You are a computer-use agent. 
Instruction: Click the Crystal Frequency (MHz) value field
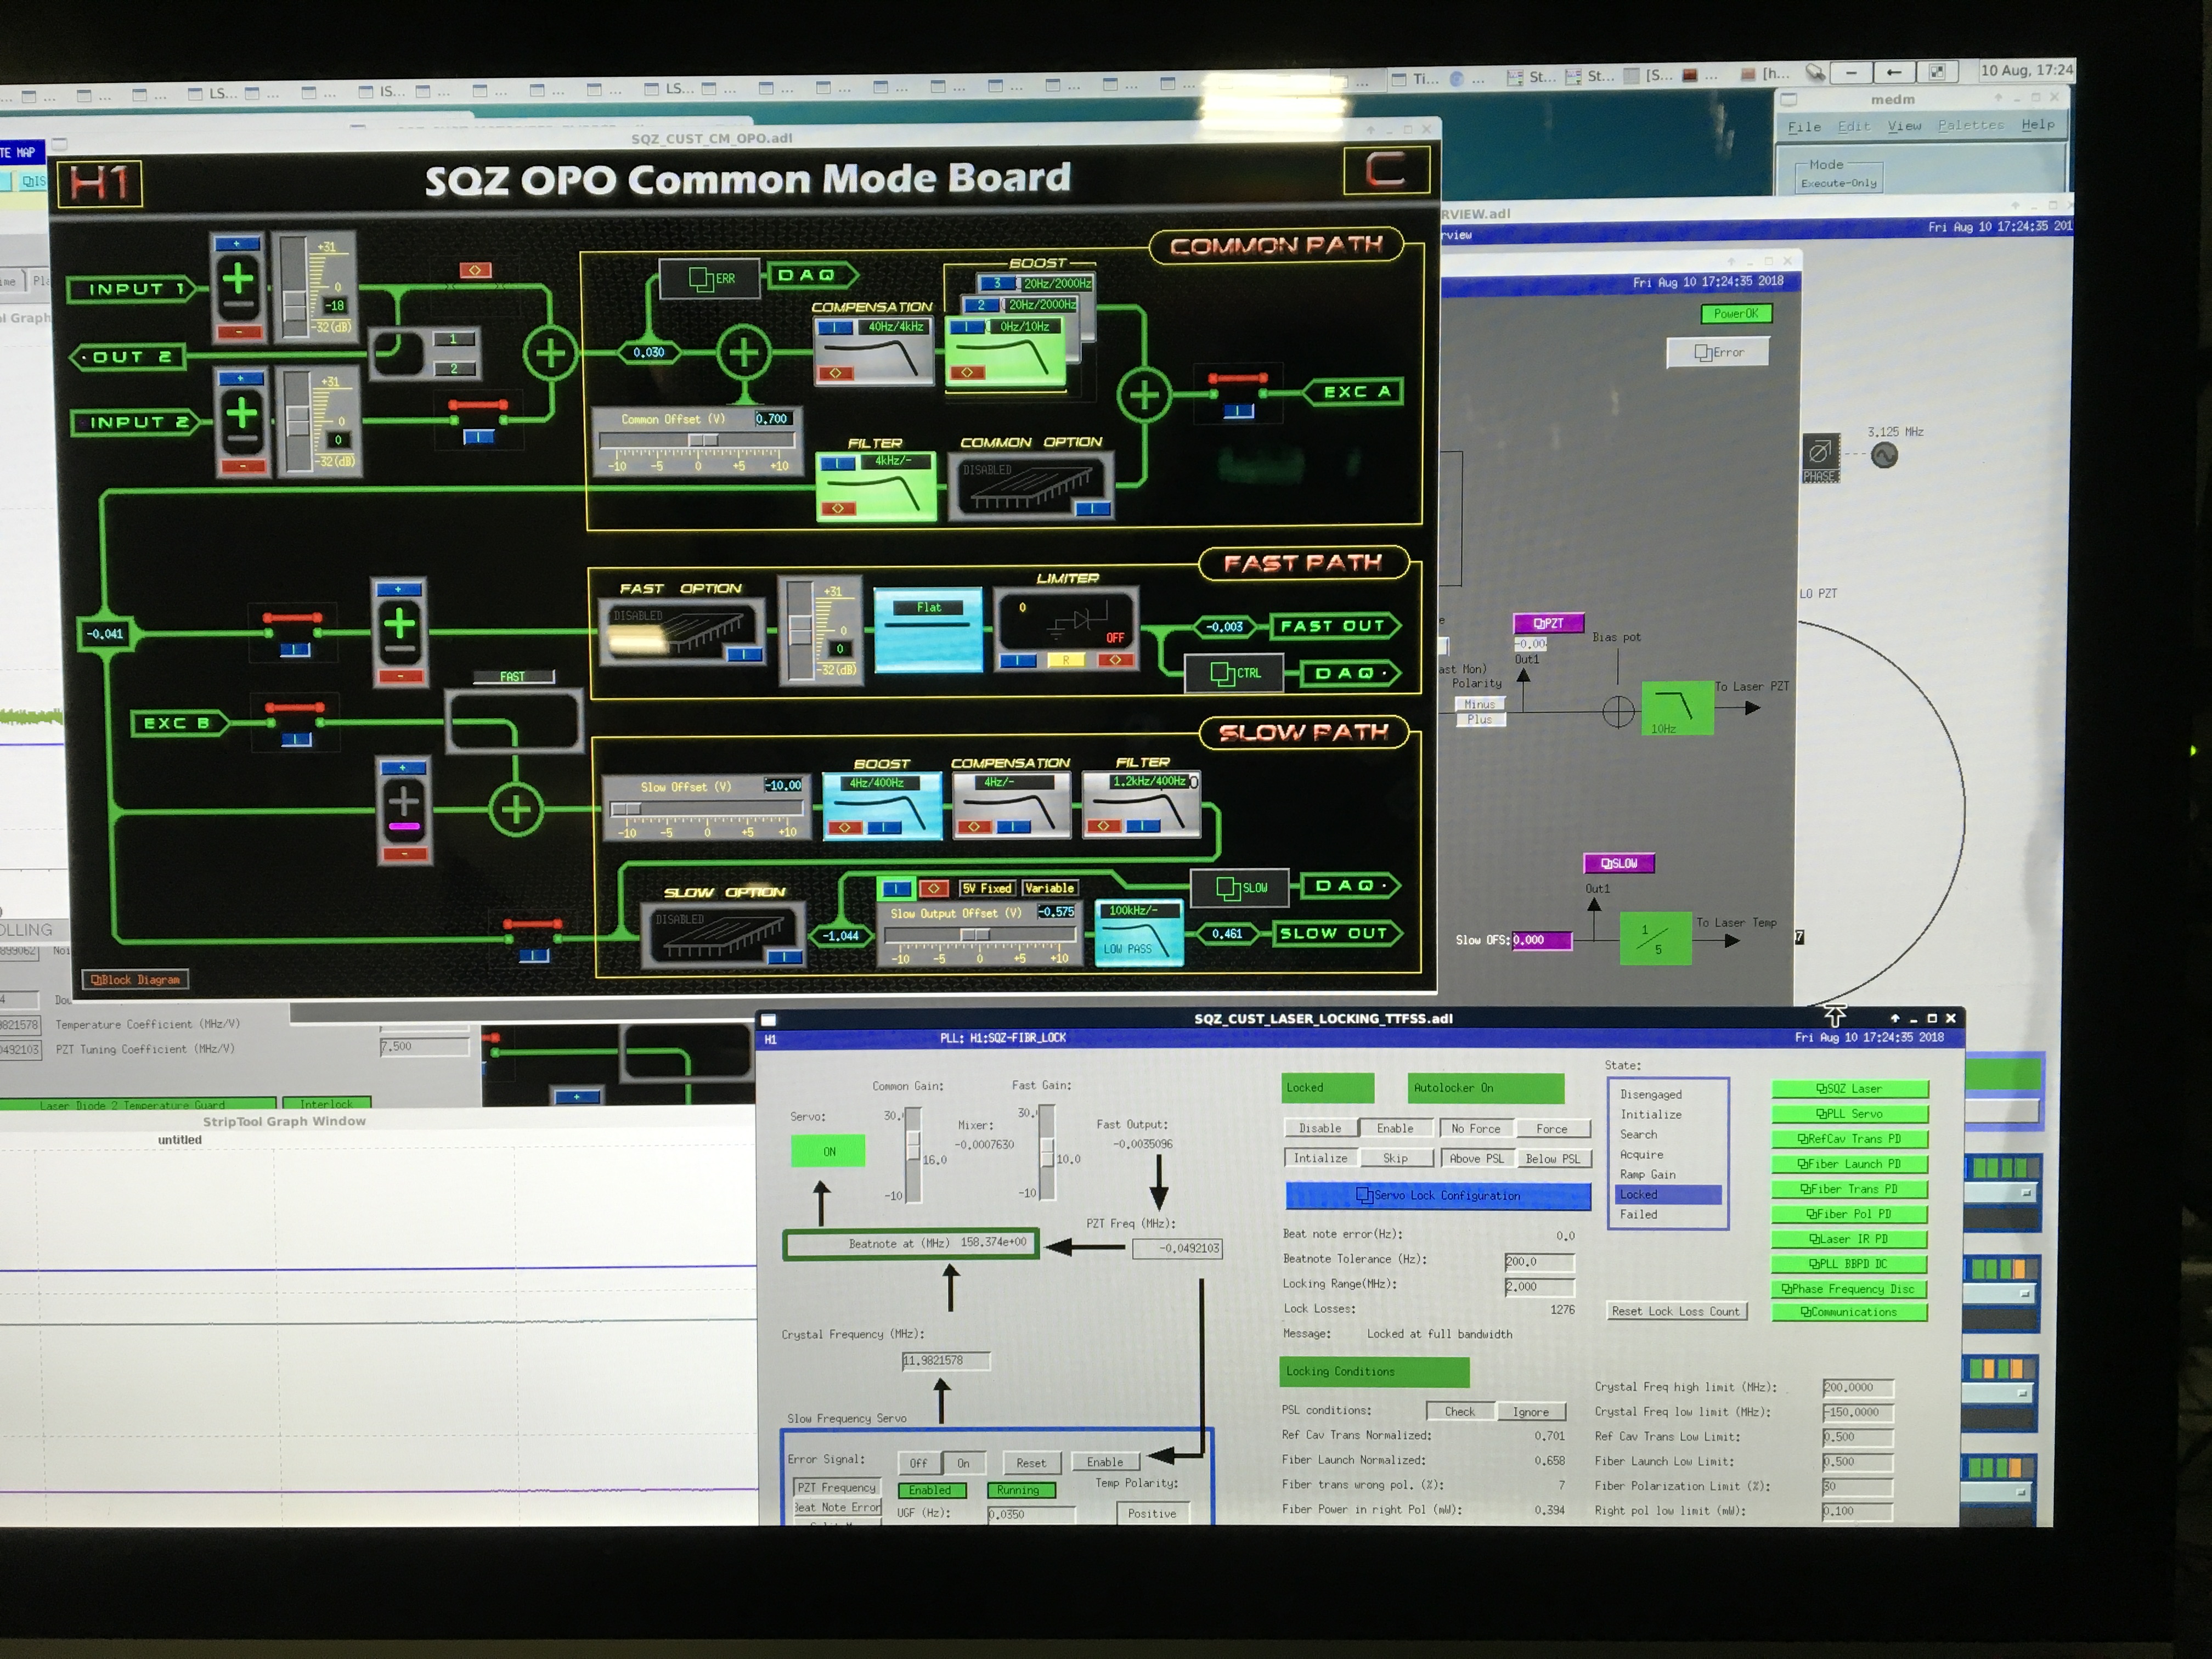point(946,1360)
